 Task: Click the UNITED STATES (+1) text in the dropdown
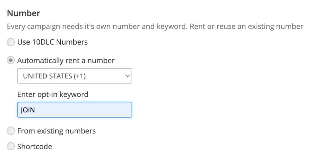click(54, 76)
